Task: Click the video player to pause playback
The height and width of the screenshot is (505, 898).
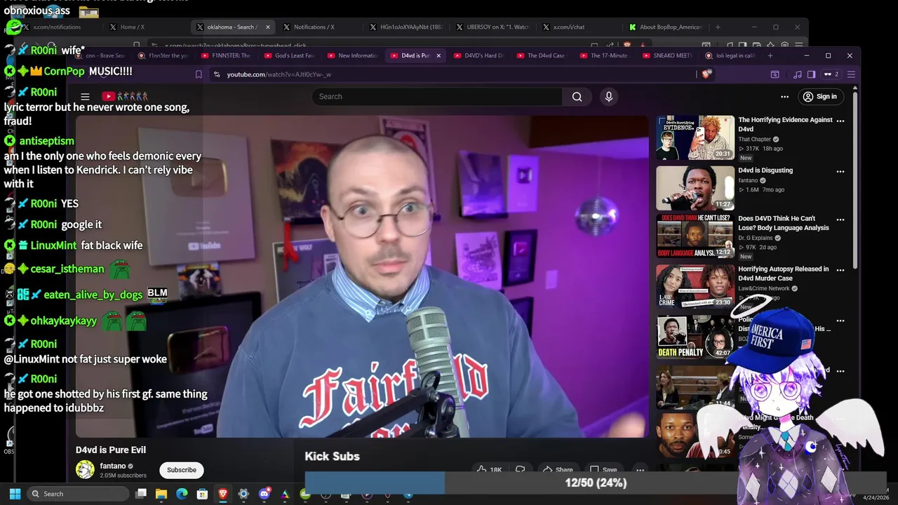Action: click(362, 276)
